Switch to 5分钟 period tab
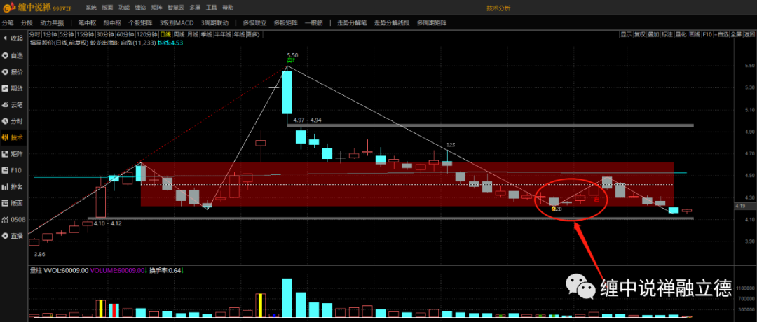 click(67, 34)
